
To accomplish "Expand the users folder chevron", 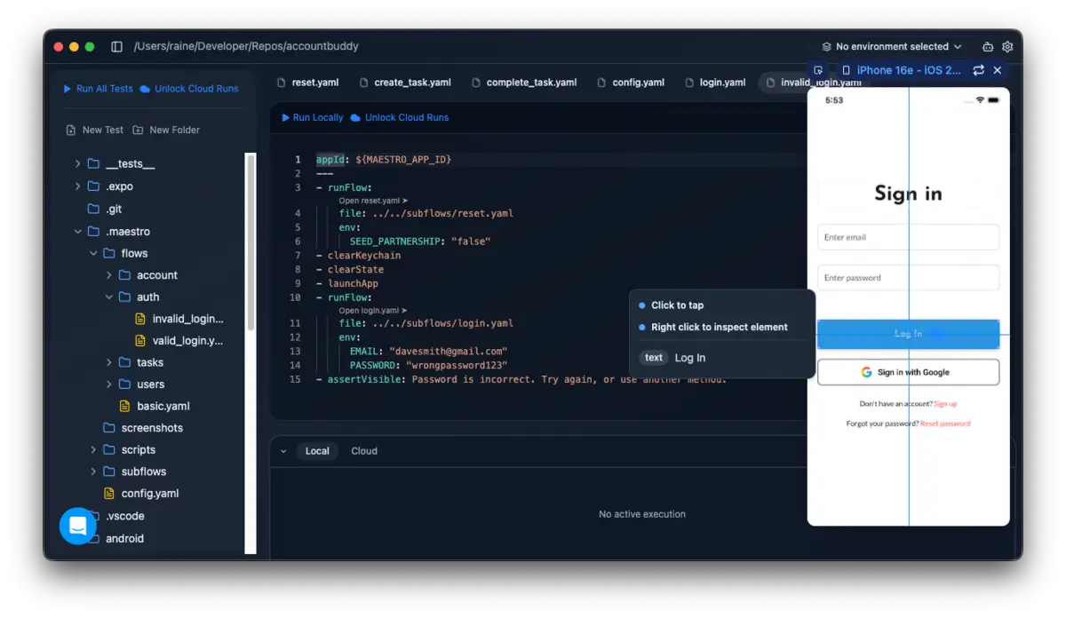I will pyautogui.click(x=109, y=384).
